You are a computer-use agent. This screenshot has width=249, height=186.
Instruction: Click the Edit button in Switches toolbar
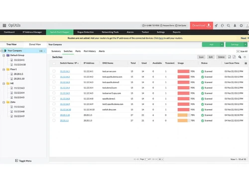coord(211,57)
